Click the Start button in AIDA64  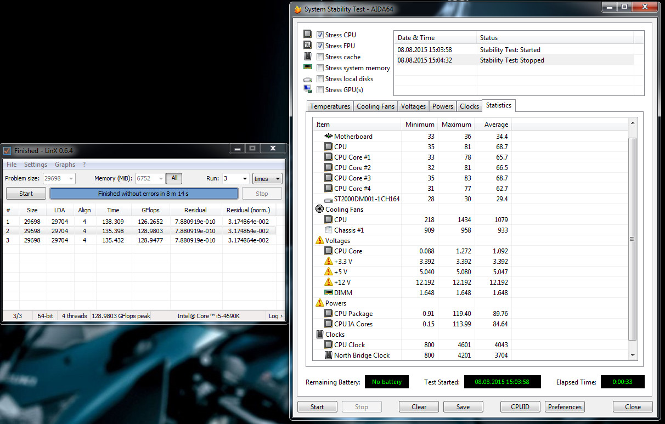tap(317, 407)
